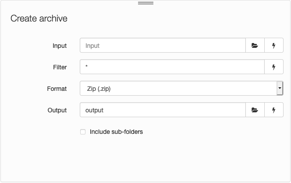Click the 'Input' field label
The height and width of the screenshot is (183, 291).
[60, 46]
